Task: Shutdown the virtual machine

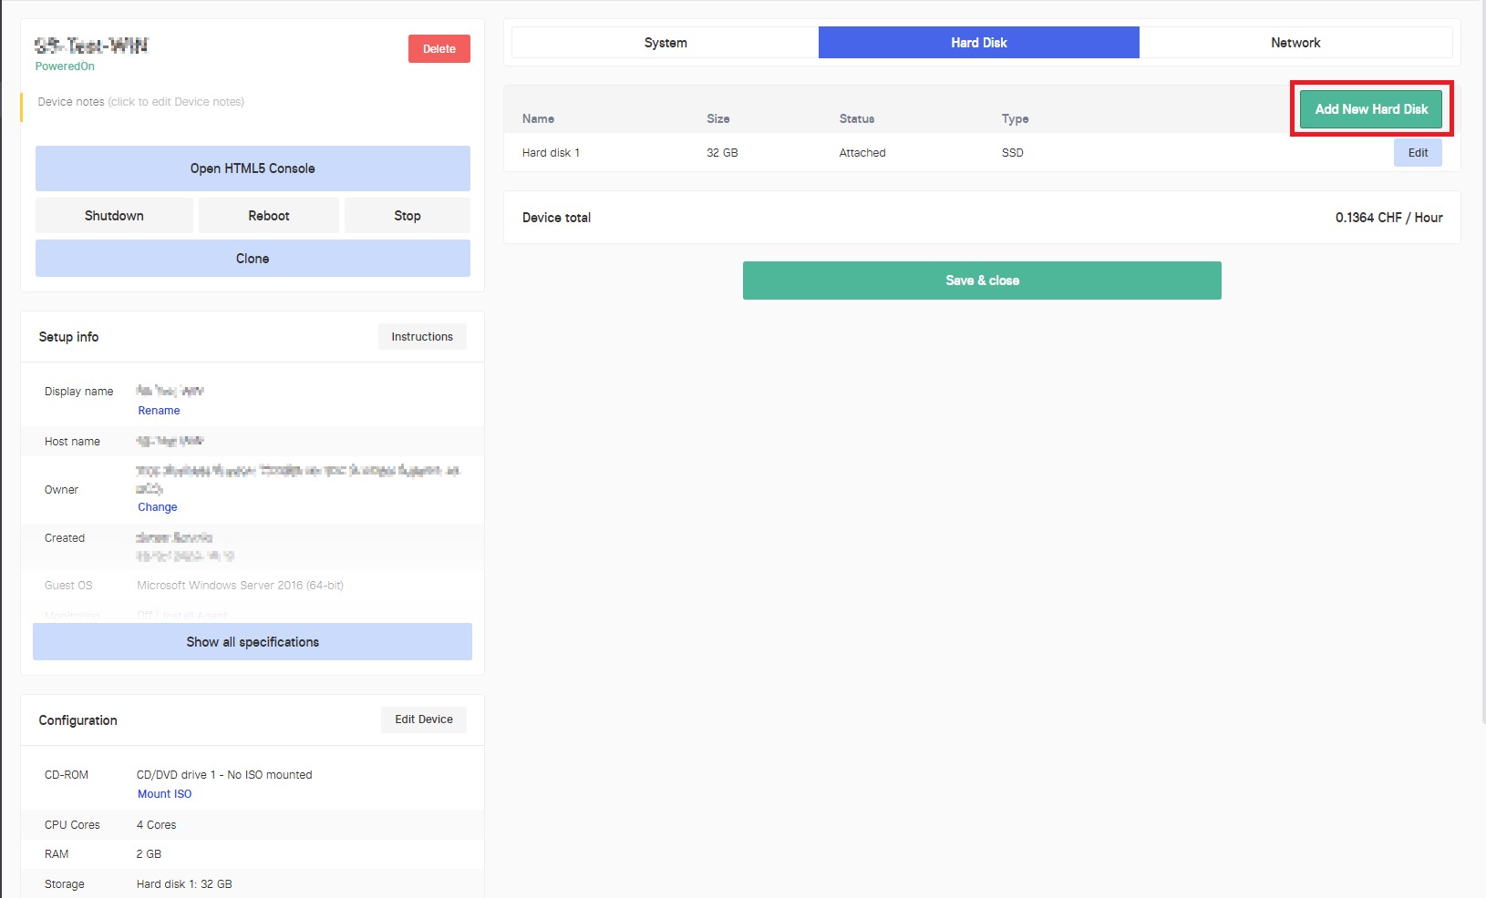Action: pyautogui.click(x=114, y=216)
